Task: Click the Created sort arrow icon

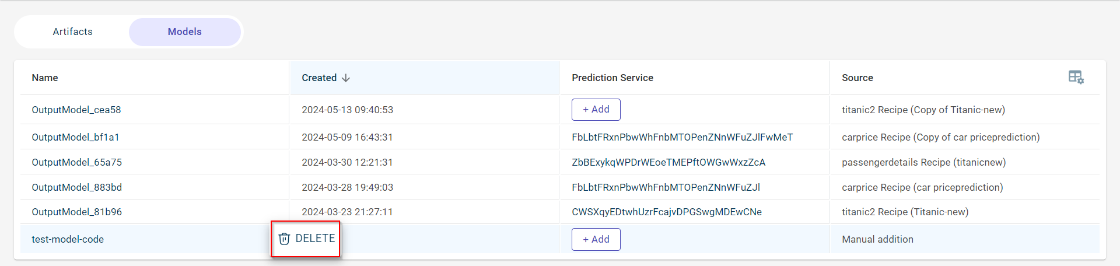Action: 346,78
